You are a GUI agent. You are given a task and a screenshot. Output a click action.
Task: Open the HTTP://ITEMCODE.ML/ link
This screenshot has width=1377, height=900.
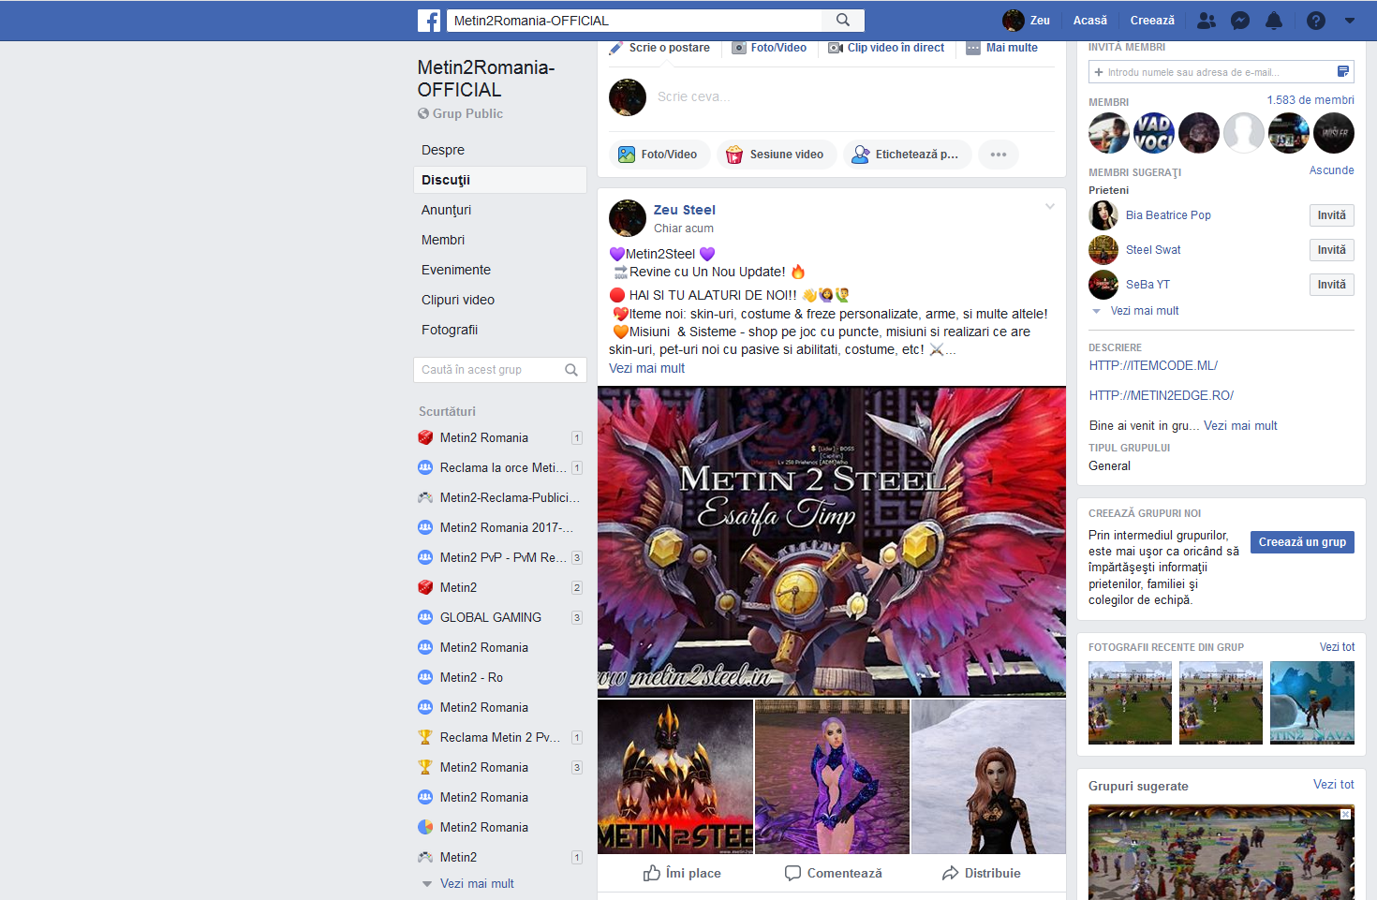coord(1153,366)
